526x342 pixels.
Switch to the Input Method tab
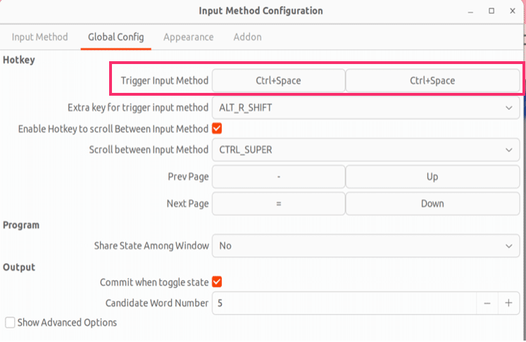39,37
